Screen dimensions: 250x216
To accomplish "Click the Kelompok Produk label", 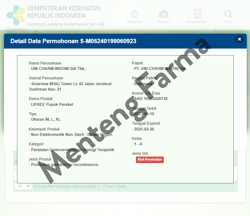I will pyautogui.click(x=44, y=129).
